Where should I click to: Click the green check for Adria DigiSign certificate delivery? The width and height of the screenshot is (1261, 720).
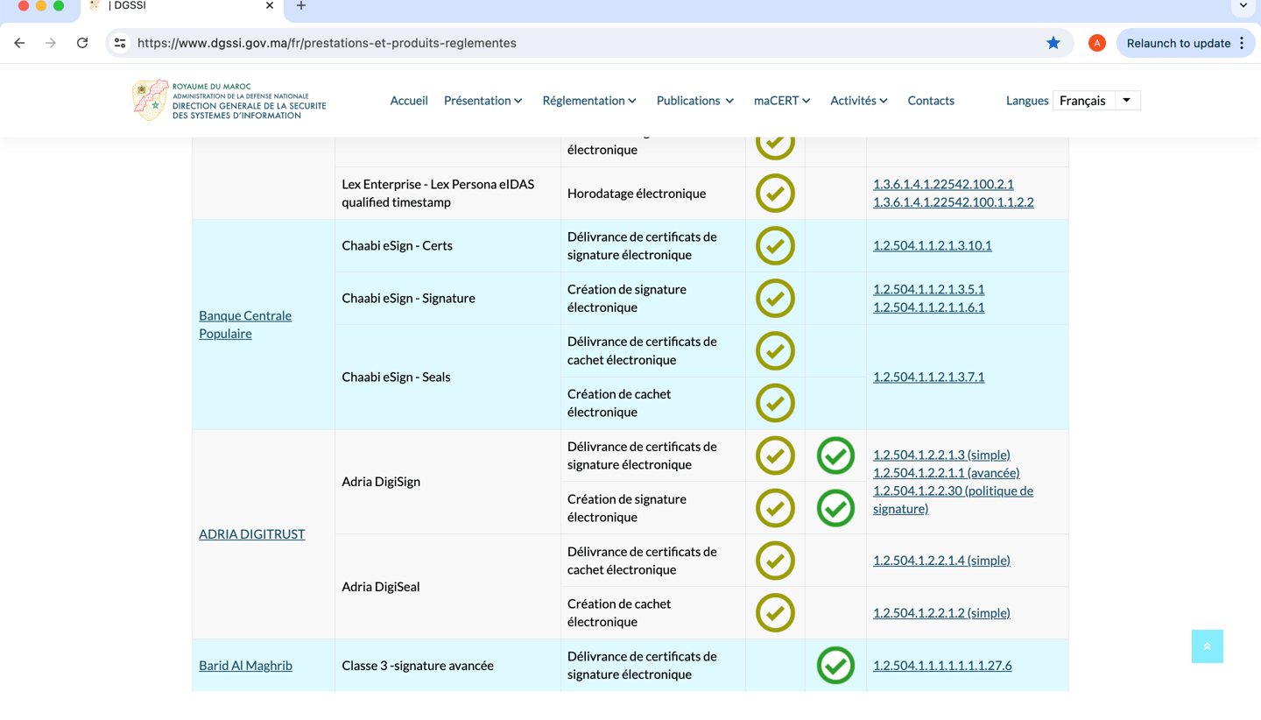click(x=835, y=455)
